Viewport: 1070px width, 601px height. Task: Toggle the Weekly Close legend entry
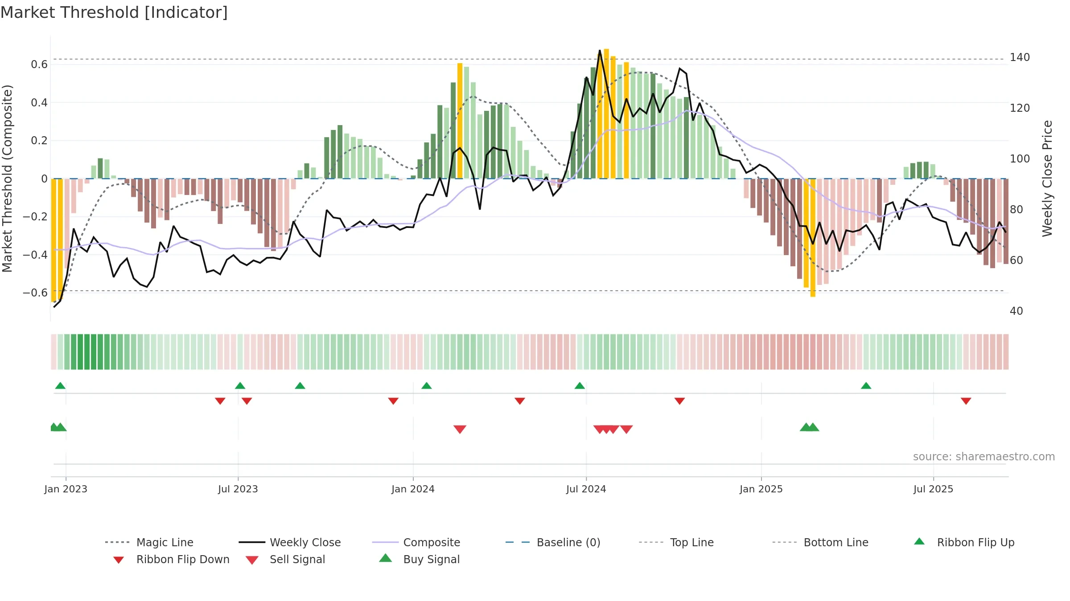click(289, 542)
